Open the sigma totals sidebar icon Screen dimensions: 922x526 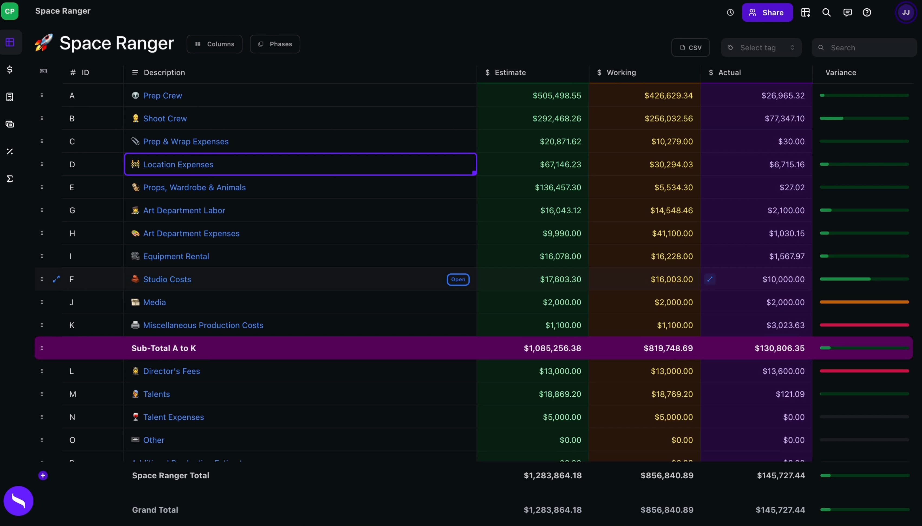pyautogui.click(x=10, y=179)
